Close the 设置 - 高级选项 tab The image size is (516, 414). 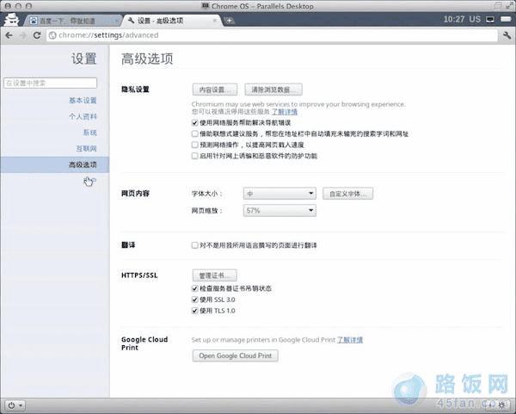coord(214,21)
